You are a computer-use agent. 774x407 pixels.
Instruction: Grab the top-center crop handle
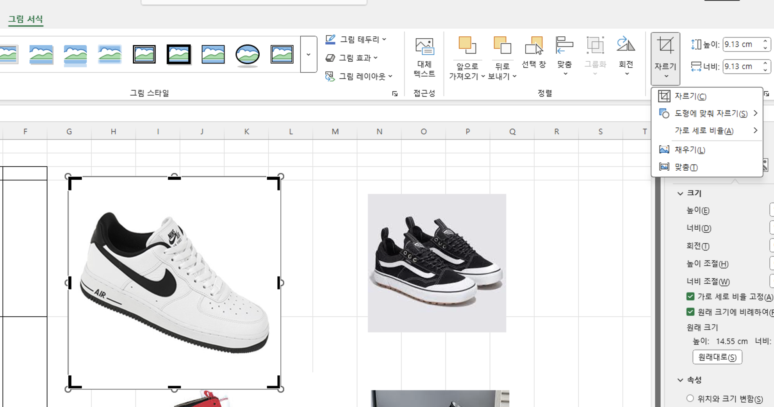(174, 178)
